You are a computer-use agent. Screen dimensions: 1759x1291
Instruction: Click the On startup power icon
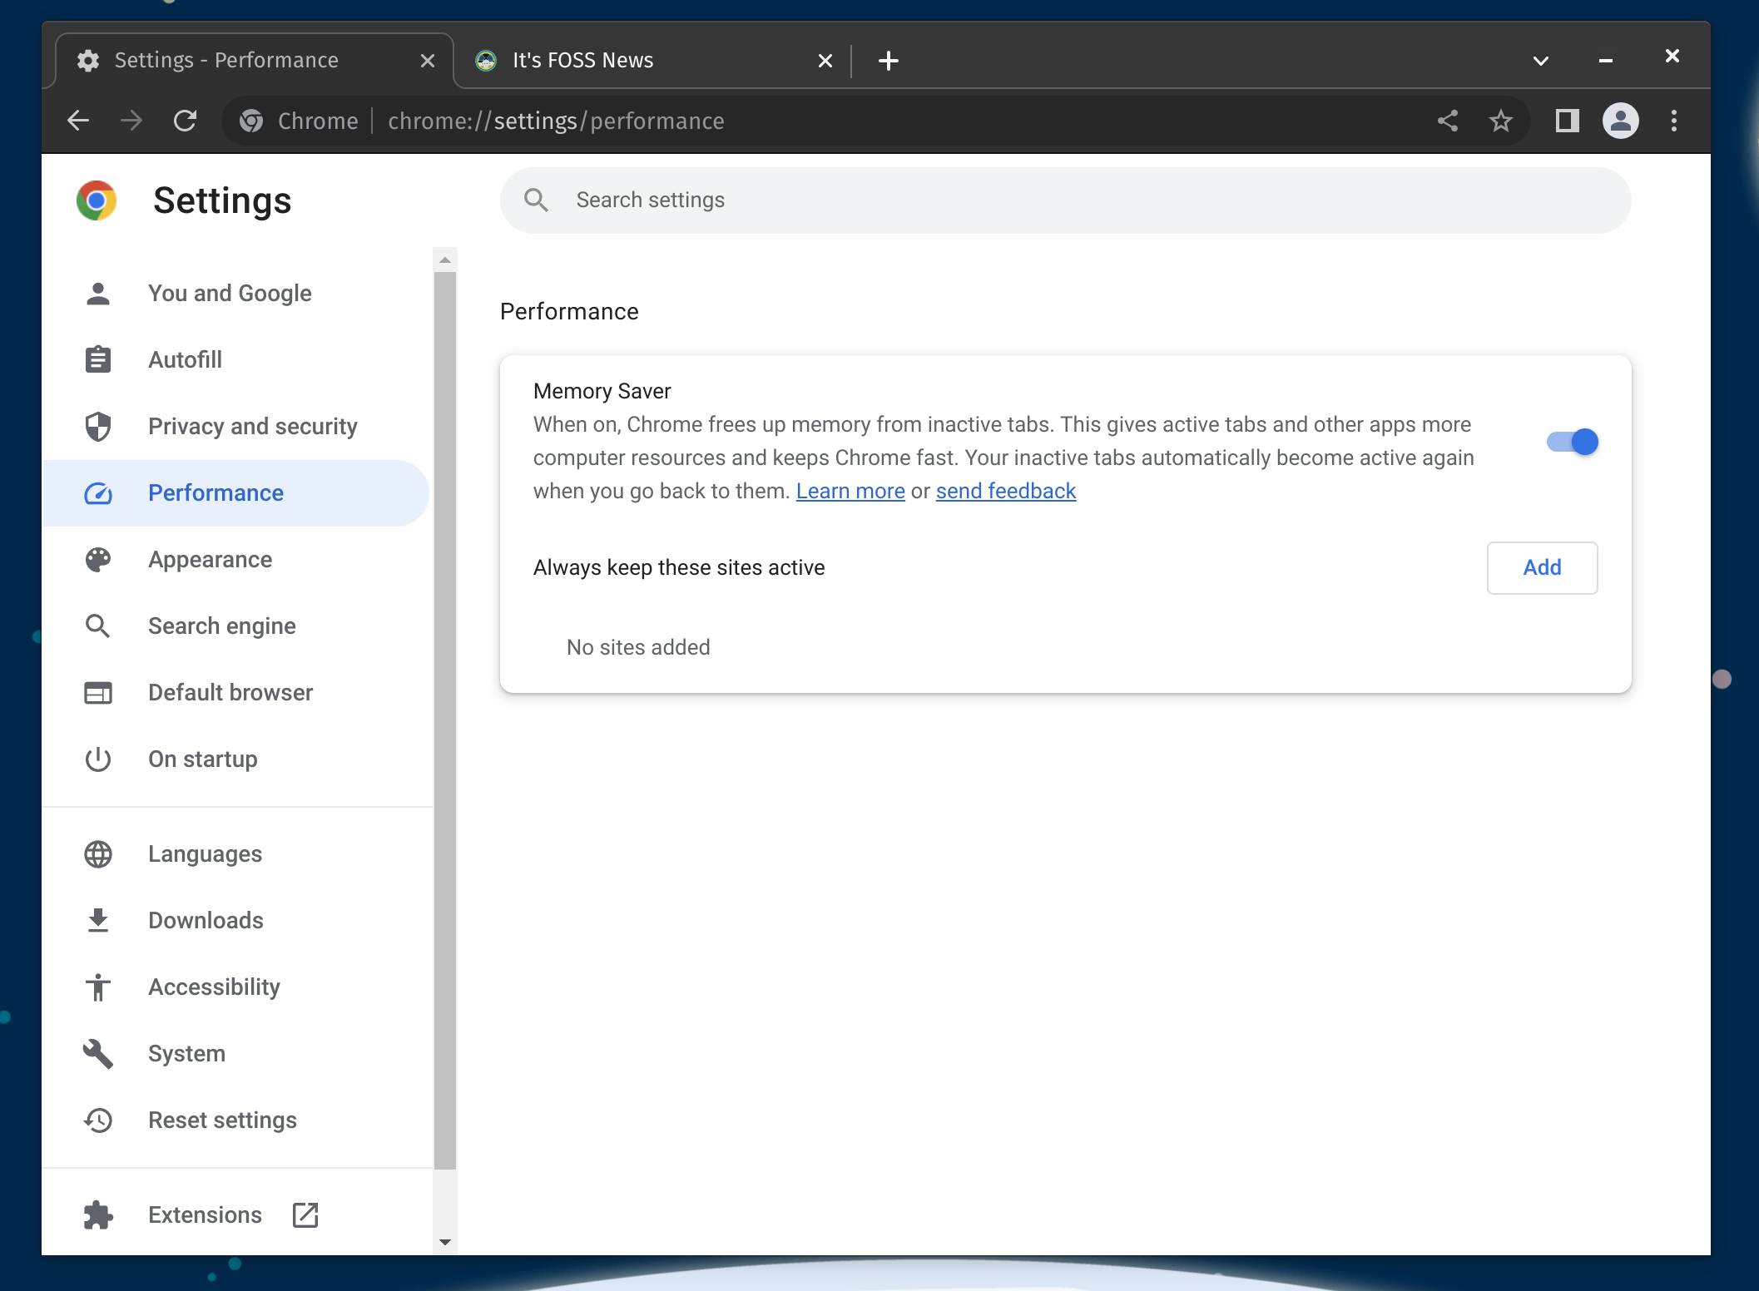pyautogui.click(x=97, y=759)
